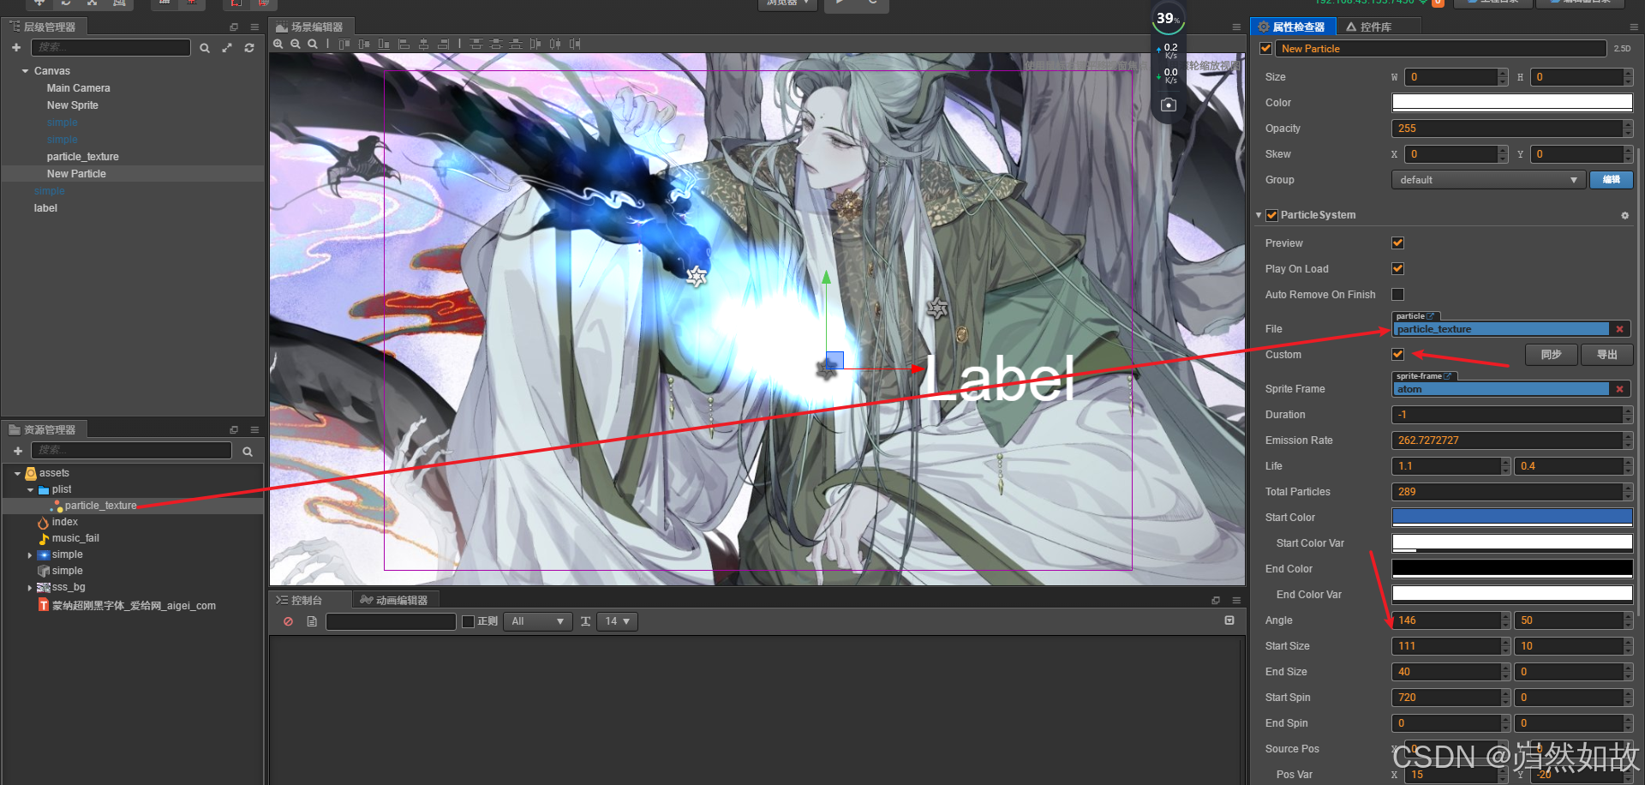Uncheck the Preview checkbox
This screenshot has height=785, width=1645.
point(1397,243)
